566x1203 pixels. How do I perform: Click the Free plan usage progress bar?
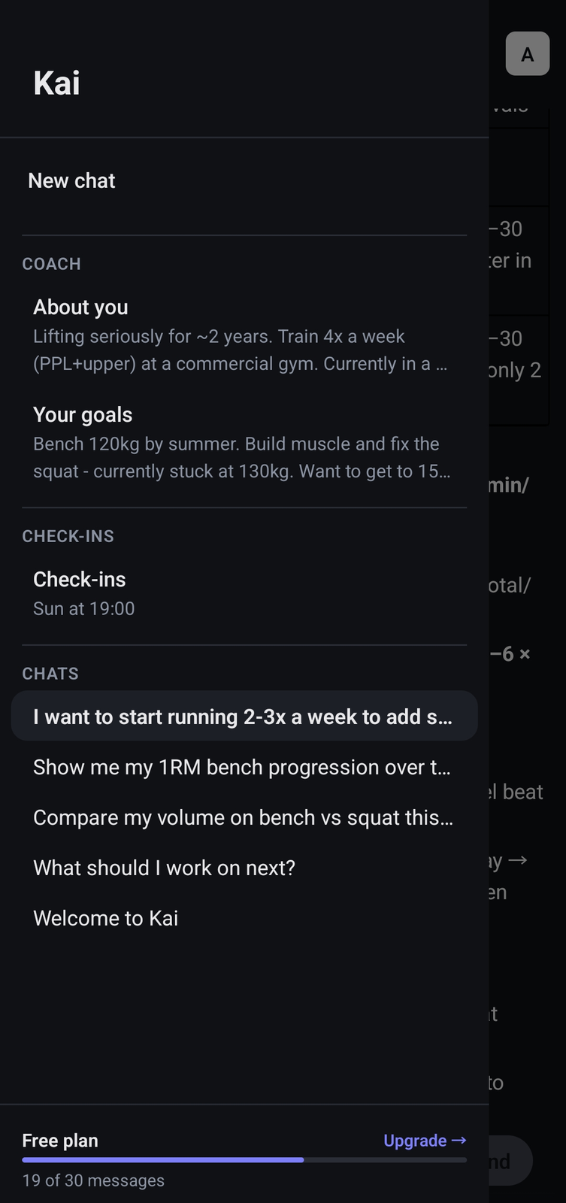coord(244,1160)
